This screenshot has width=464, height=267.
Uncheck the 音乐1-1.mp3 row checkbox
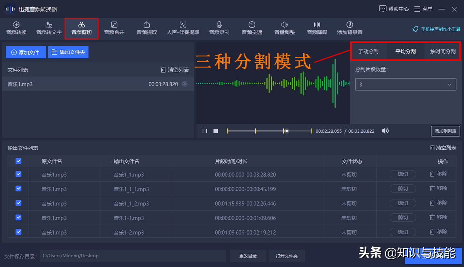click(x=19, y=217)
